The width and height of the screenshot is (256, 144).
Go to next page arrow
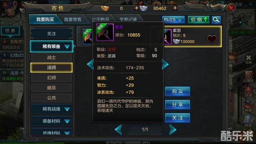tap(173, 130)
